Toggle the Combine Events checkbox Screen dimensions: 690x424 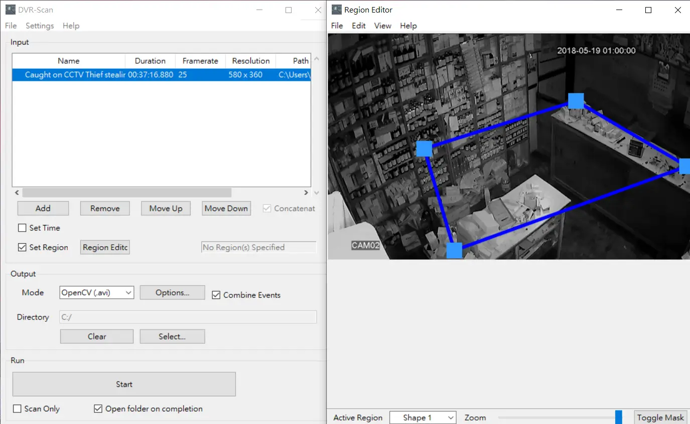[216, 295]
